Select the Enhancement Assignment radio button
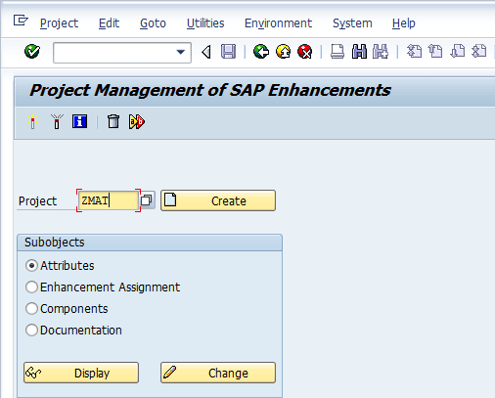Image resolution: width=495 pixels, height=398 pixels. point(31,287)
